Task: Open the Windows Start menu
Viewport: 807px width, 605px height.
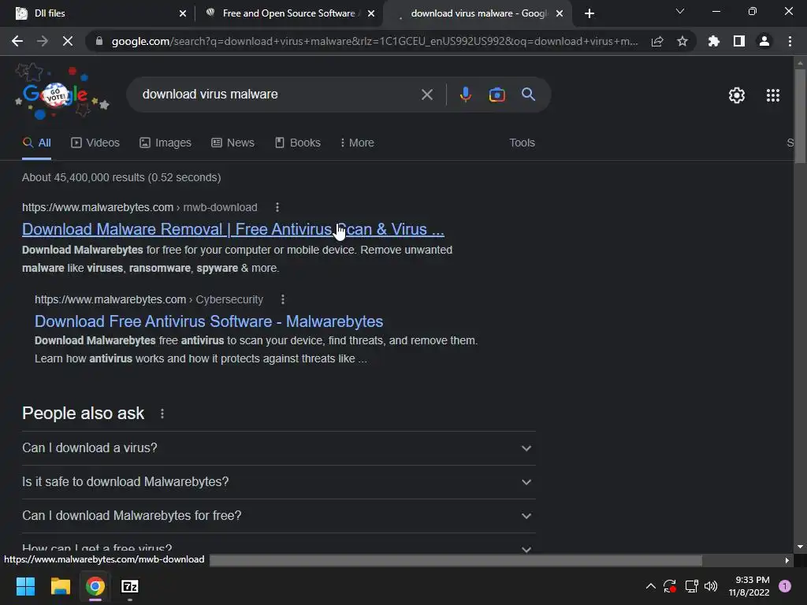Action: (25, 586)
